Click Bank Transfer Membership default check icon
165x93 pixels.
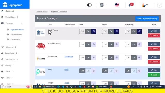(139, 31)
